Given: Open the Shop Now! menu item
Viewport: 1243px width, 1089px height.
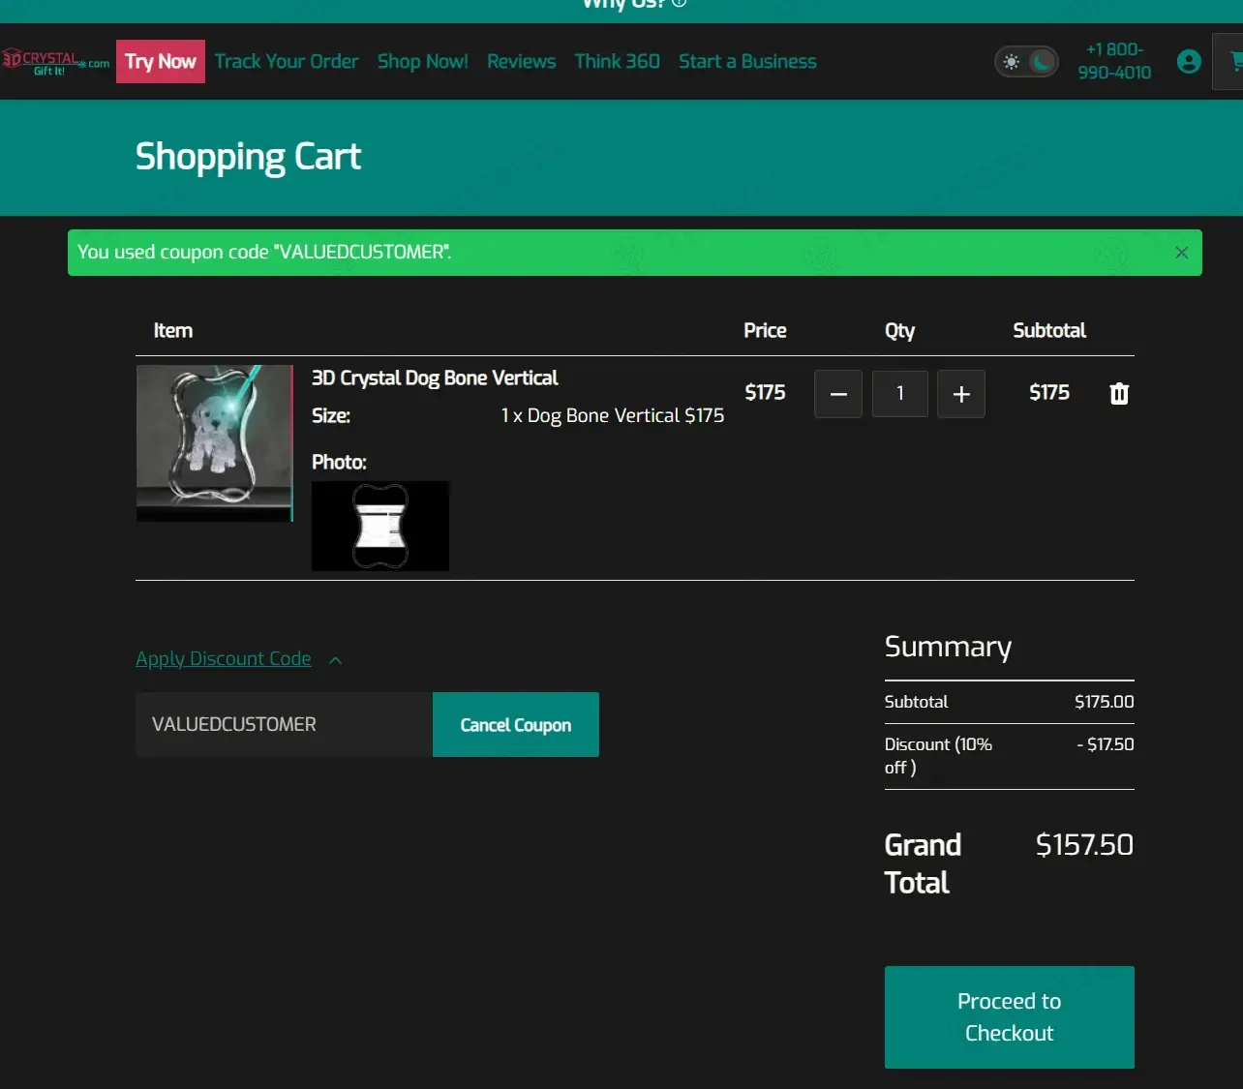Looking at the screenshot, I should (423, 61).
